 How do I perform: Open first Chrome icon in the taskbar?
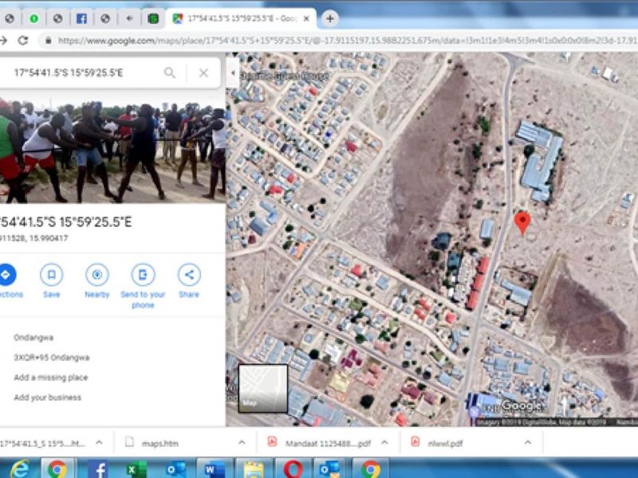(57, 468)
